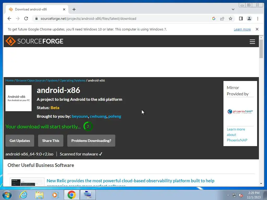This screenshot has width=267, height=200.
Task: Show hidden system tray icons
Action: pyautogui.click(x=228, y=195)
